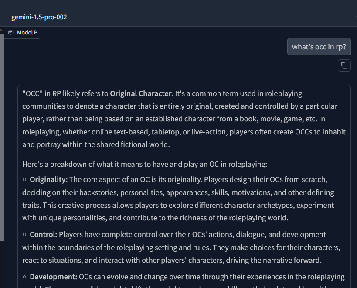Click the left-side vertical scrollbar thumb

coord(2,137)
